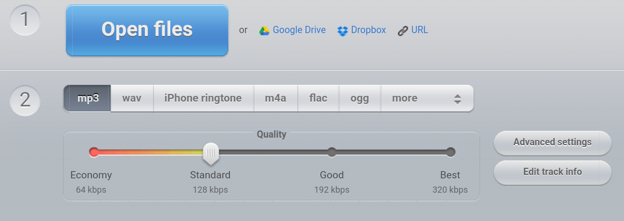Click the URL chain link icon
Viewport: 624px width, 221px height.
pyautogui.click(x=403, y=31)
